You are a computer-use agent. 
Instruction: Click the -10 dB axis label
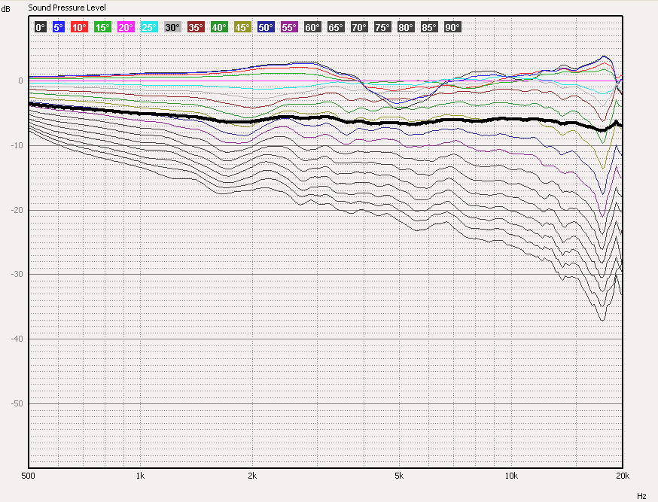(17, 145)
